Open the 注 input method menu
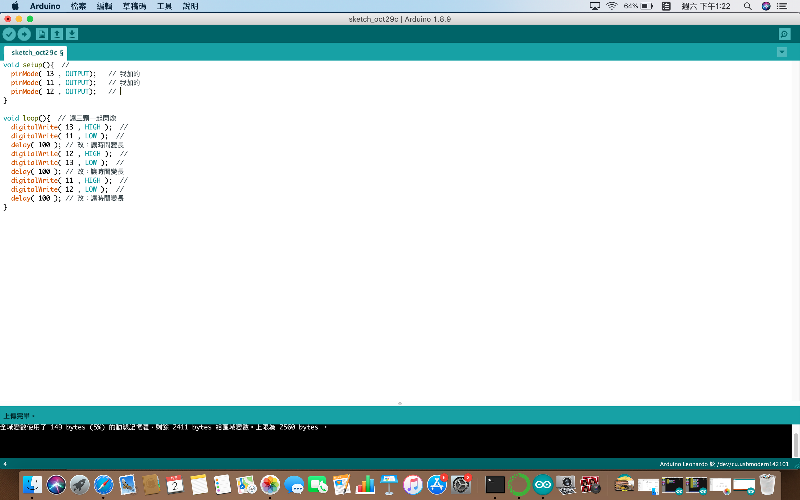800x500 pixels. 666,6
